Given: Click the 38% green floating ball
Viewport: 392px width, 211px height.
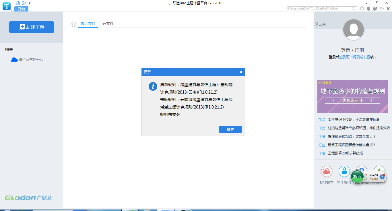Looking at the screenshot, I should (357, 176).
